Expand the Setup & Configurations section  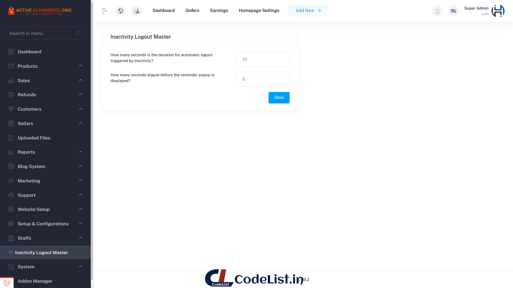45,224
